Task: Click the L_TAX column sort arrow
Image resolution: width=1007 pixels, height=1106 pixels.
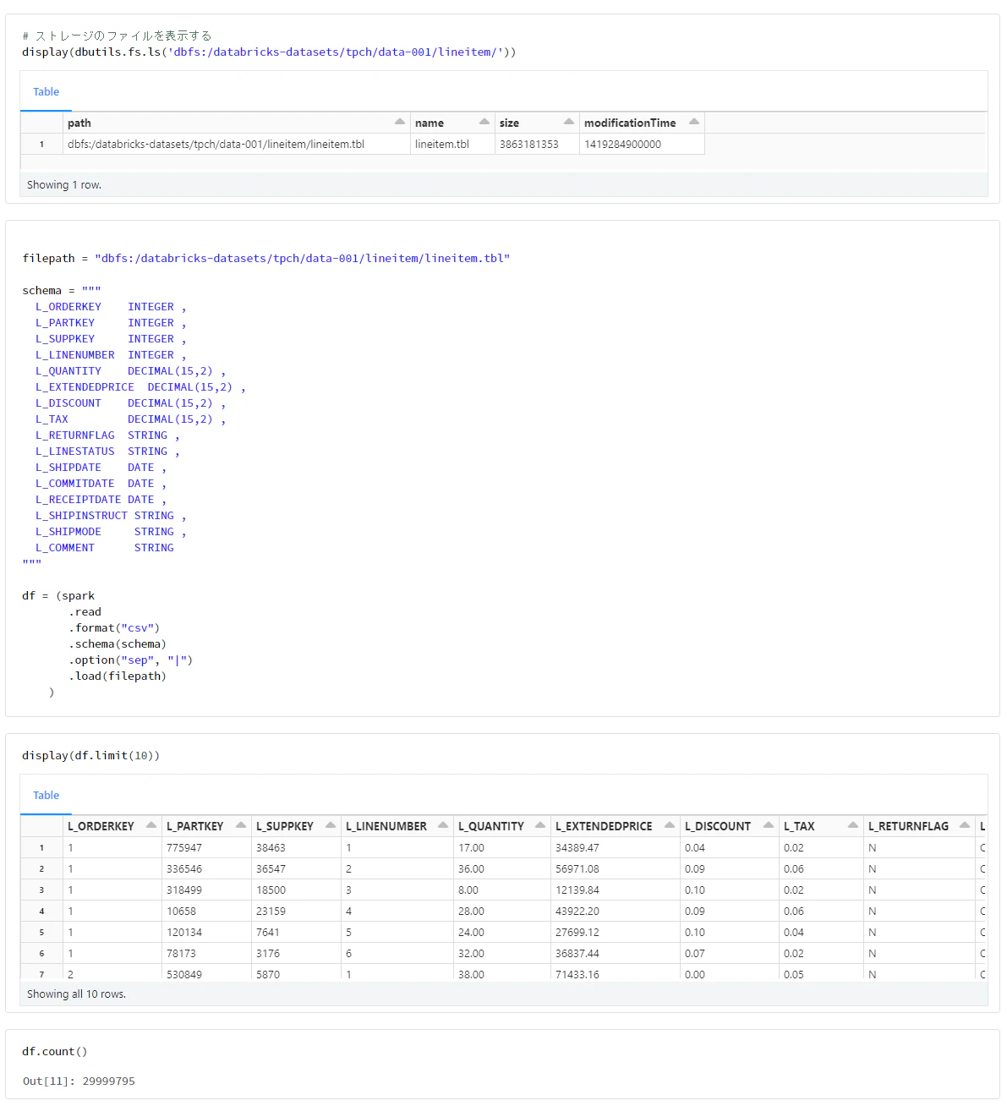Action: [853, 825]
